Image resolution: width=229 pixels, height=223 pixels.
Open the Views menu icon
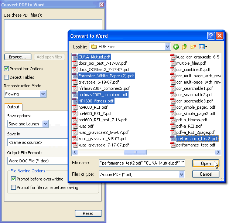point(203,47)
